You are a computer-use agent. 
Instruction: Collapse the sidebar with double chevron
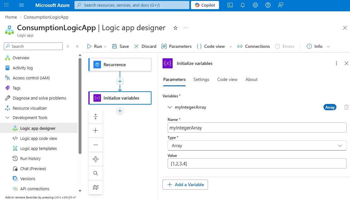77,46
